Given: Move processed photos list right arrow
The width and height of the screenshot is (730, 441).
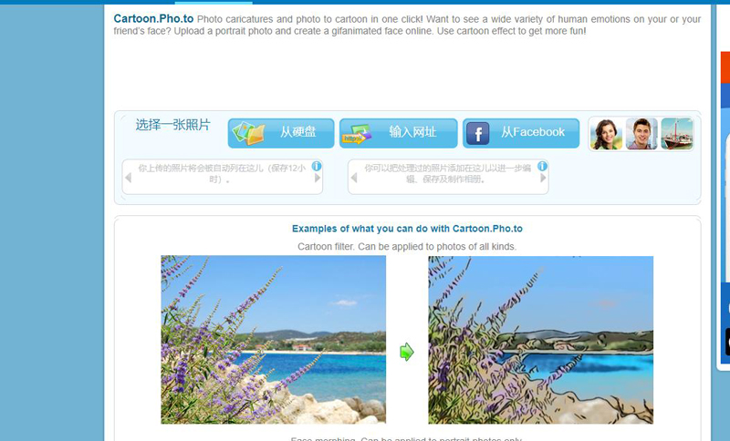Looking at the screenshot, I should tap(543, 178).
